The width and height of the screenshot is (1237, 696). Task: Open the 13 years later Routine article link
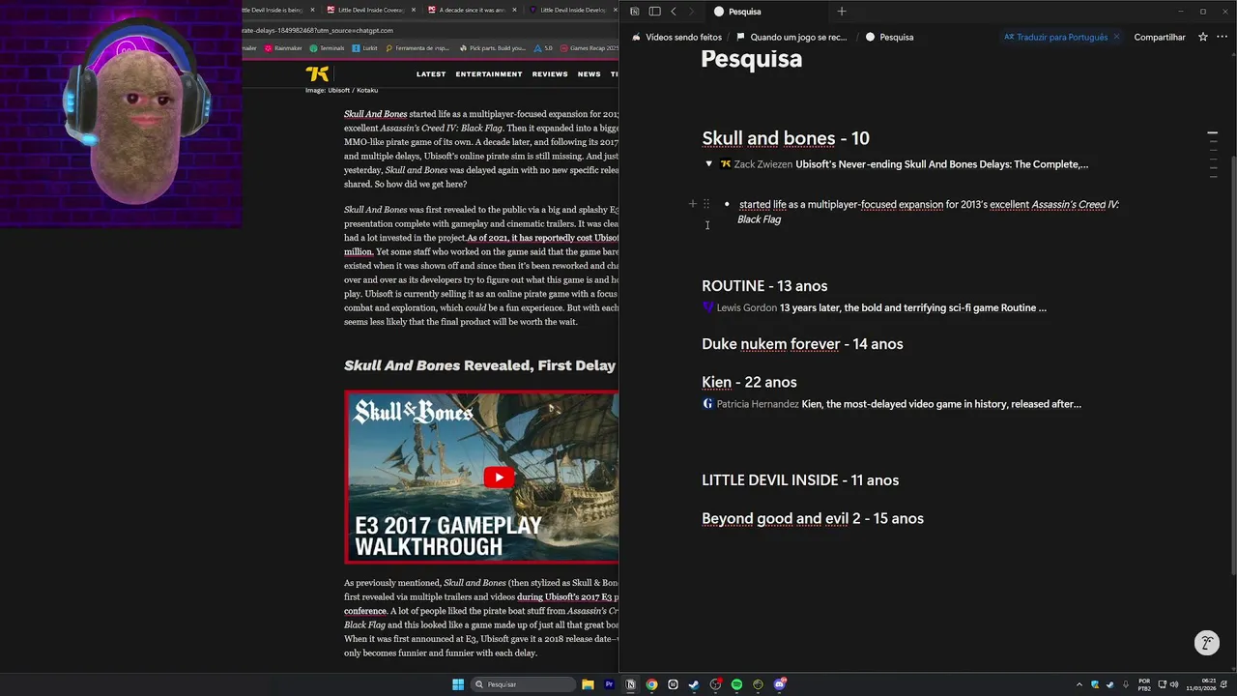[912, 308]
